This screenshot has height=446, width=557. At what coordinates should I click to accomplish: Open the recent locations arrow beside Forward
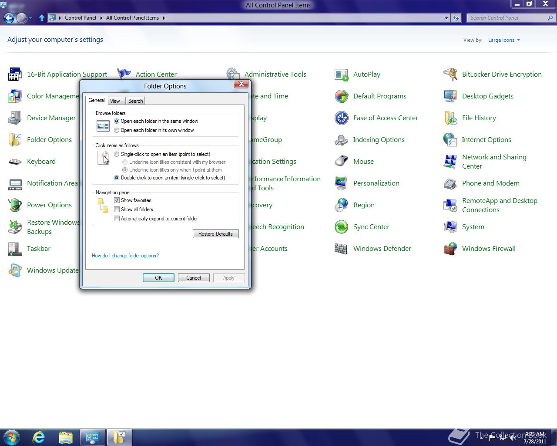(30, 18)
